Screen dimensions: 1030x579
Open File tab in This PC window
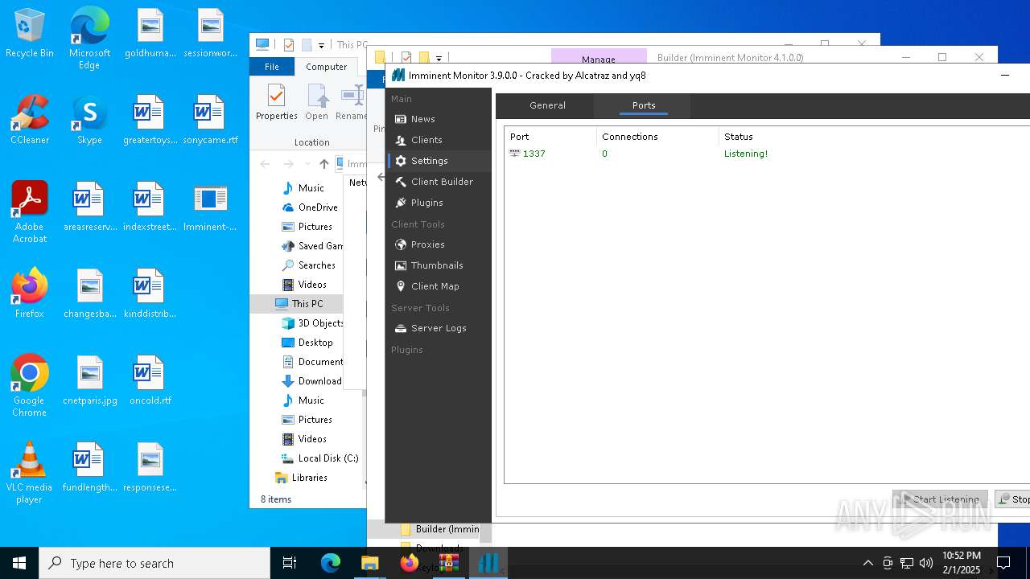pos(272,67)
